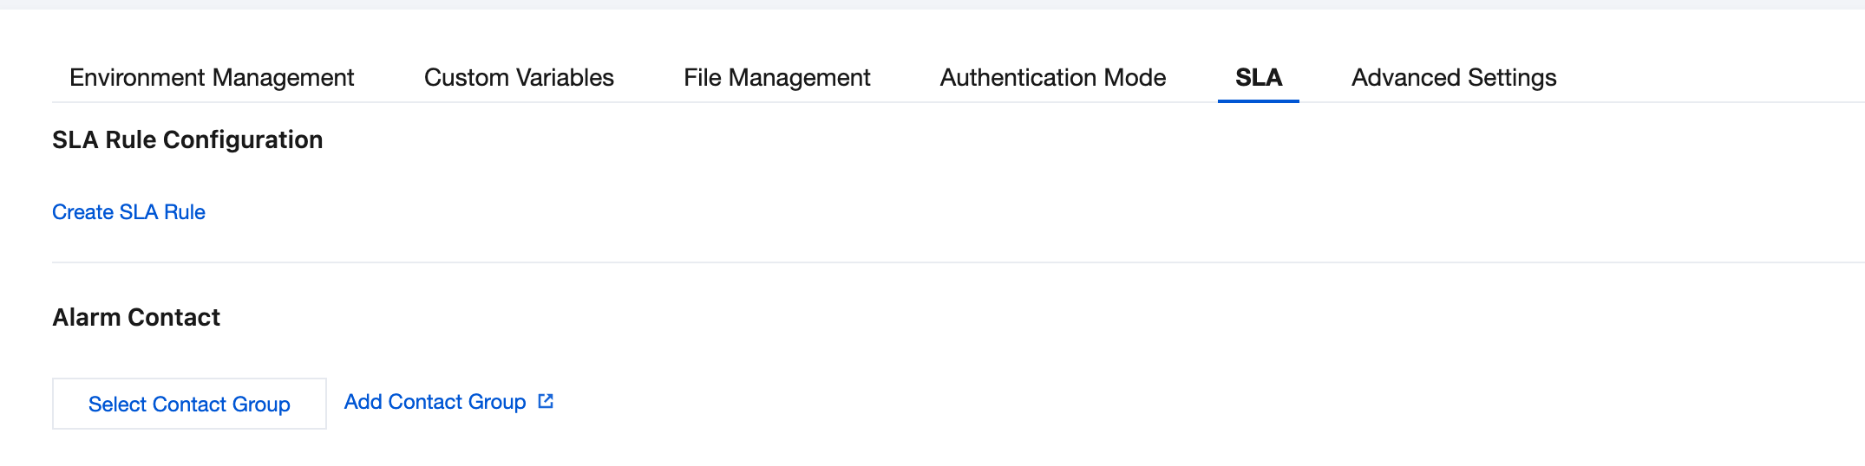Click the active SLA tab
Viewport: 1865px width, 466px height.
(1258, 78)
